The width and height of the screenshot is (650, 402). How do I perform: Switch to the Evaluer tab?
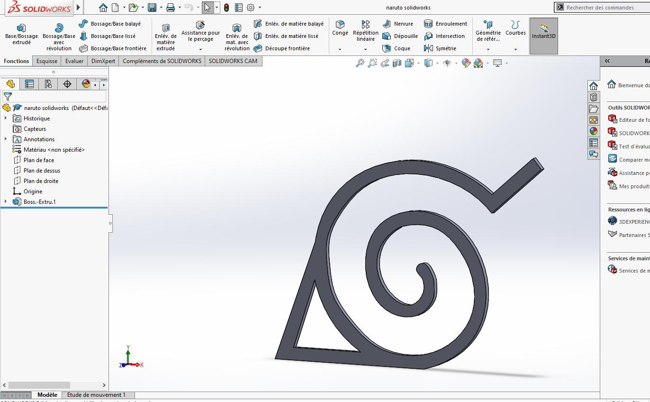(74, 61)
